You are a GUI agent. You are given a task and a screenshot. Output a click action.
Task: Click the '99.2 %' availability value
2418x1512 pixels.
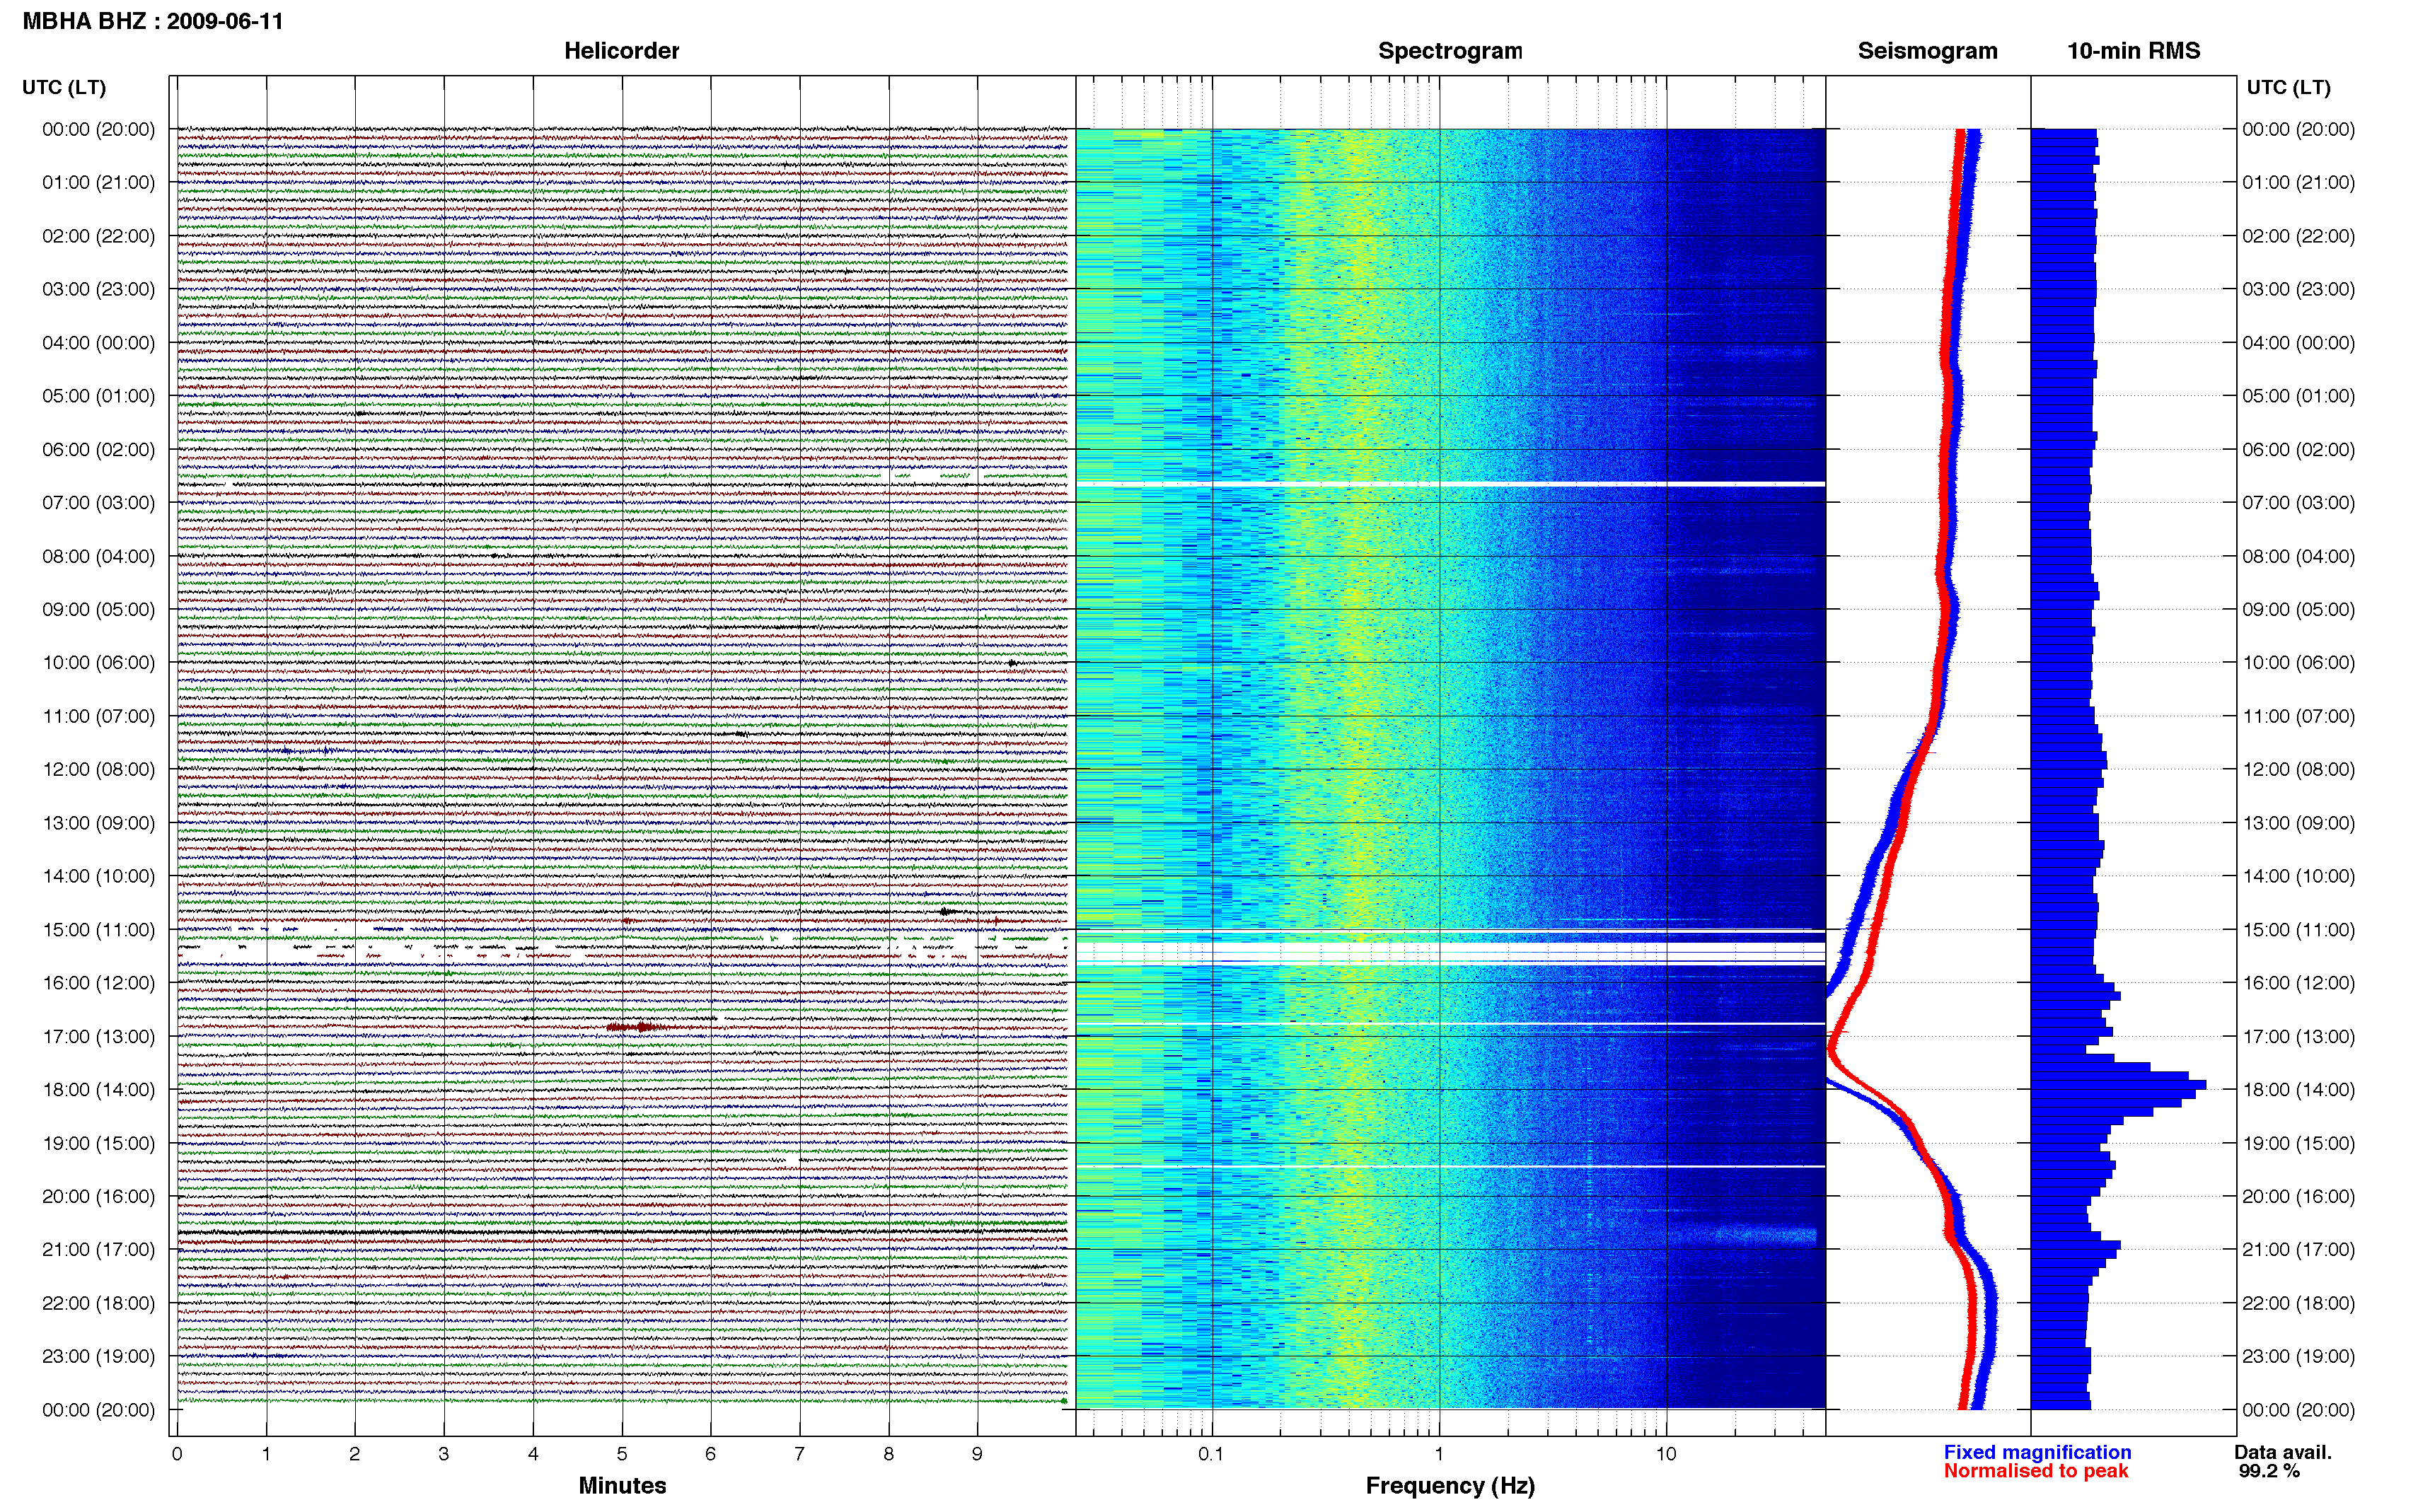(x=2269, y=1471)
